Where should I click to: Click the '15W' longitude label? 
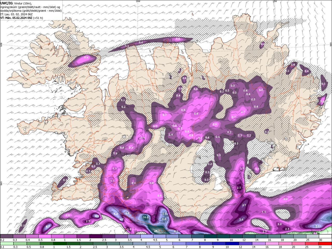(275, 1)
